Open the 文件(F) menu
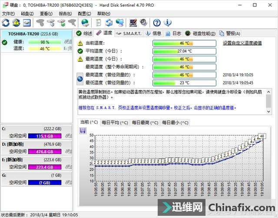Image resolution: width=278 pixels, height=218 pixels. [x=8, y=13]
